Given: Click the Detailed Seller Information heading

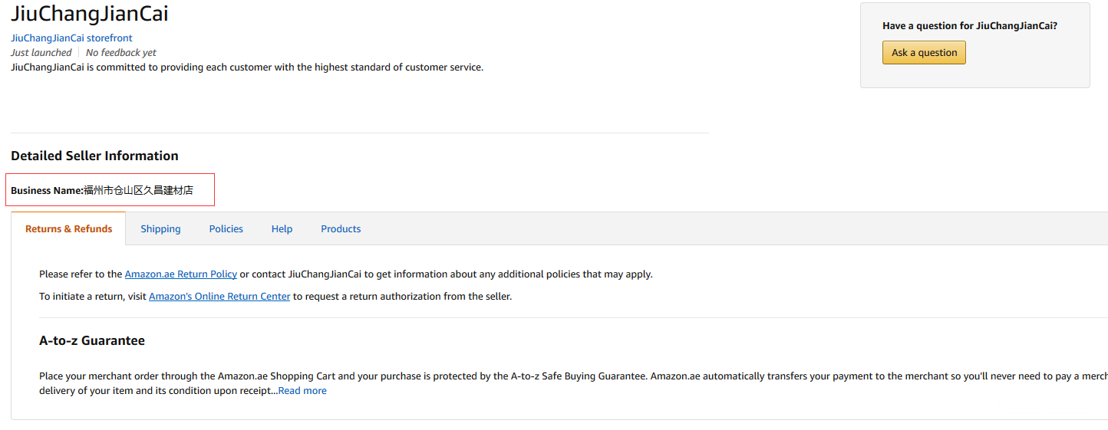Looking at the screenshot, I should click(x=94, y=156).
